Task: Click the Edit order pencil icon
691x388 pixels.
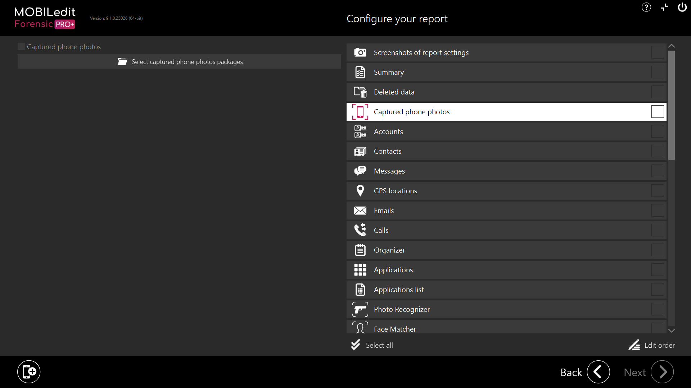Action: pos(634,345)
